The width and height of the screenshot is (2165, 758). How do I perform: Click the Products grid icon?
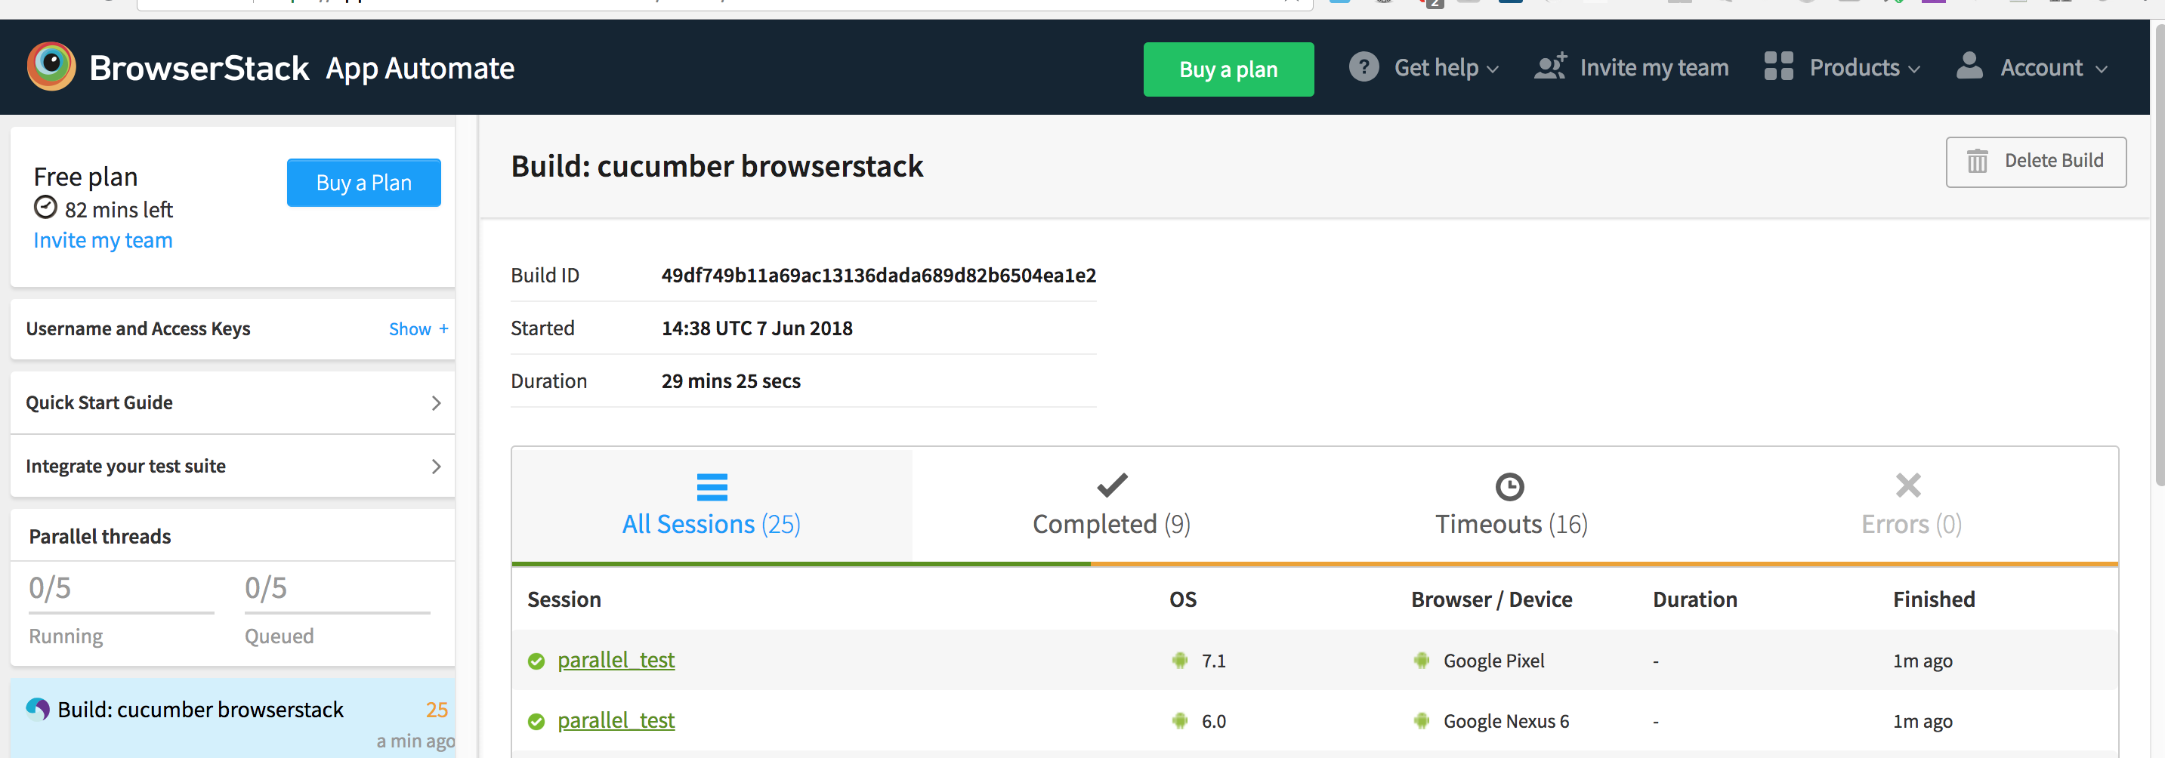[x=1778, y=66]
